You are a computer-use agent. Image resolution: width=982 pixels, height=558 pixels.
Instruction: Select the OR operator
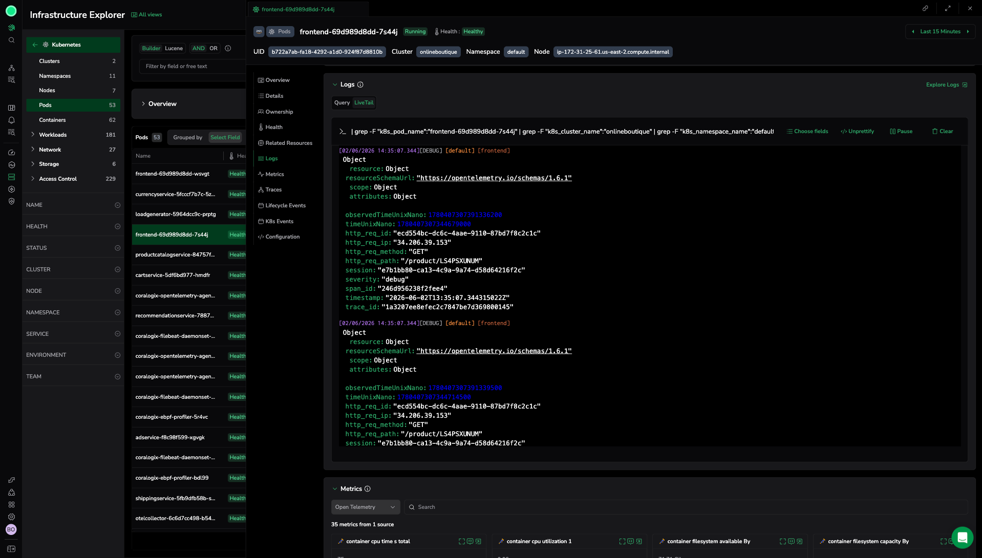point(214,49)
